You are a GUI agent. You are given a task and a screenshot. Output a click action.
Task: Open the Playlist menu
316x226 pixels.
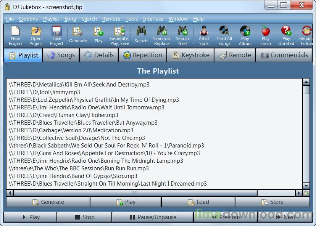(51, 19)
